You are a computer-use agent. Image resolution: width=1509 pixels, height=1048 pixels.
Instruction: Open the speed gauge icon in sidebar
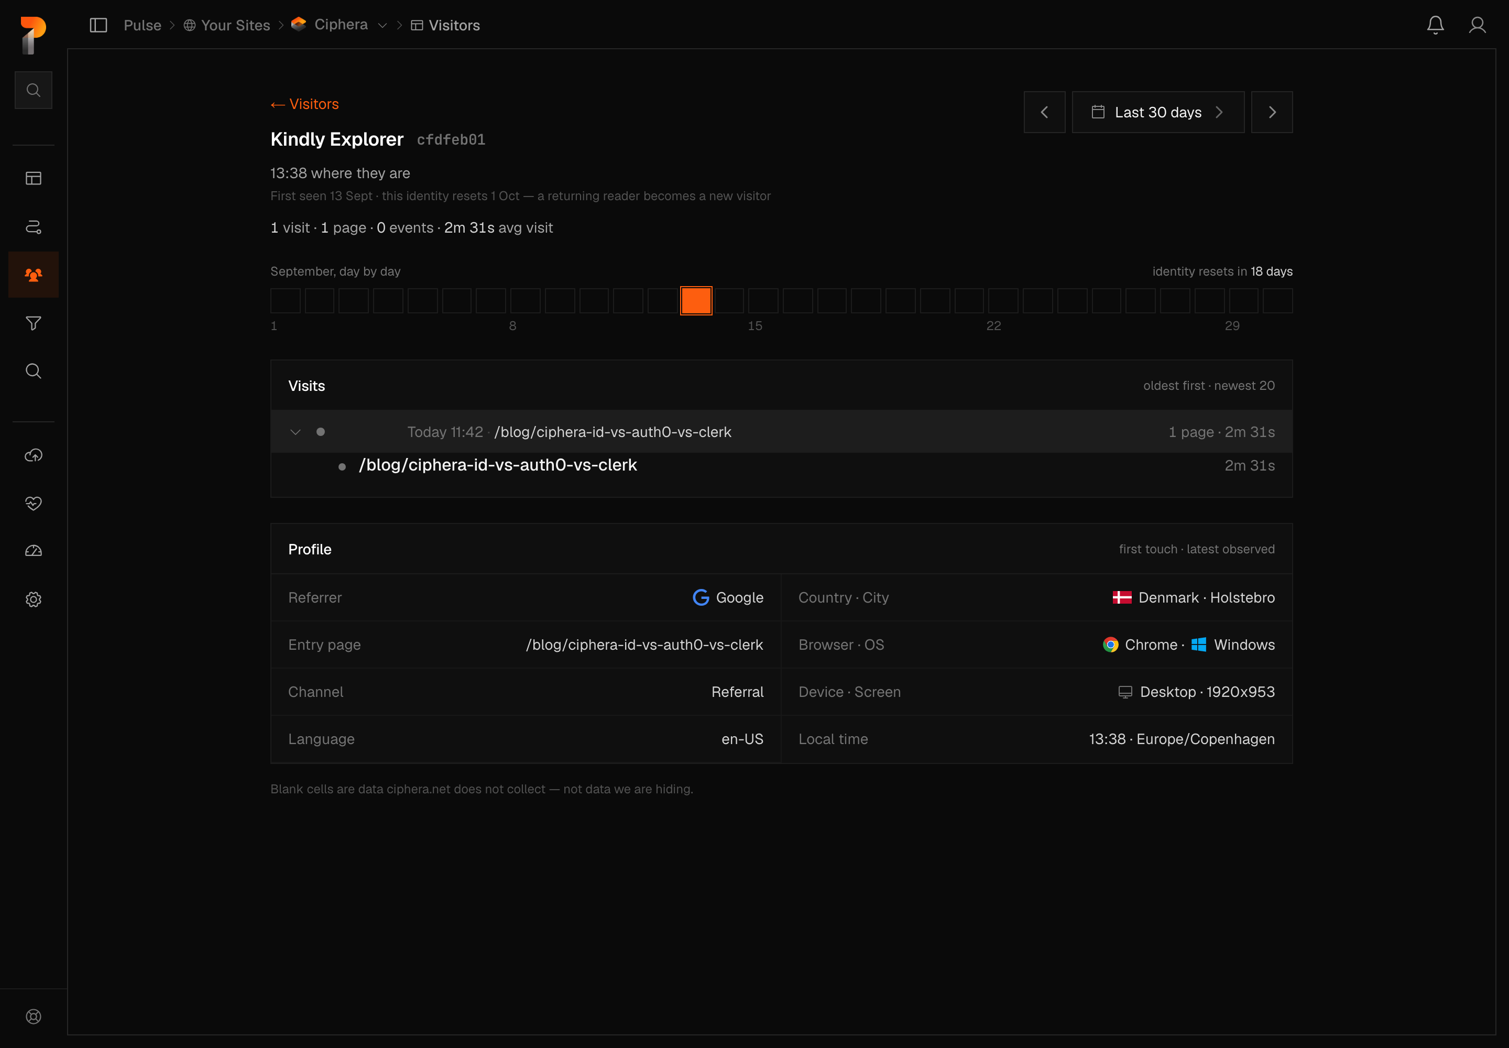click(x=34, y=551)
